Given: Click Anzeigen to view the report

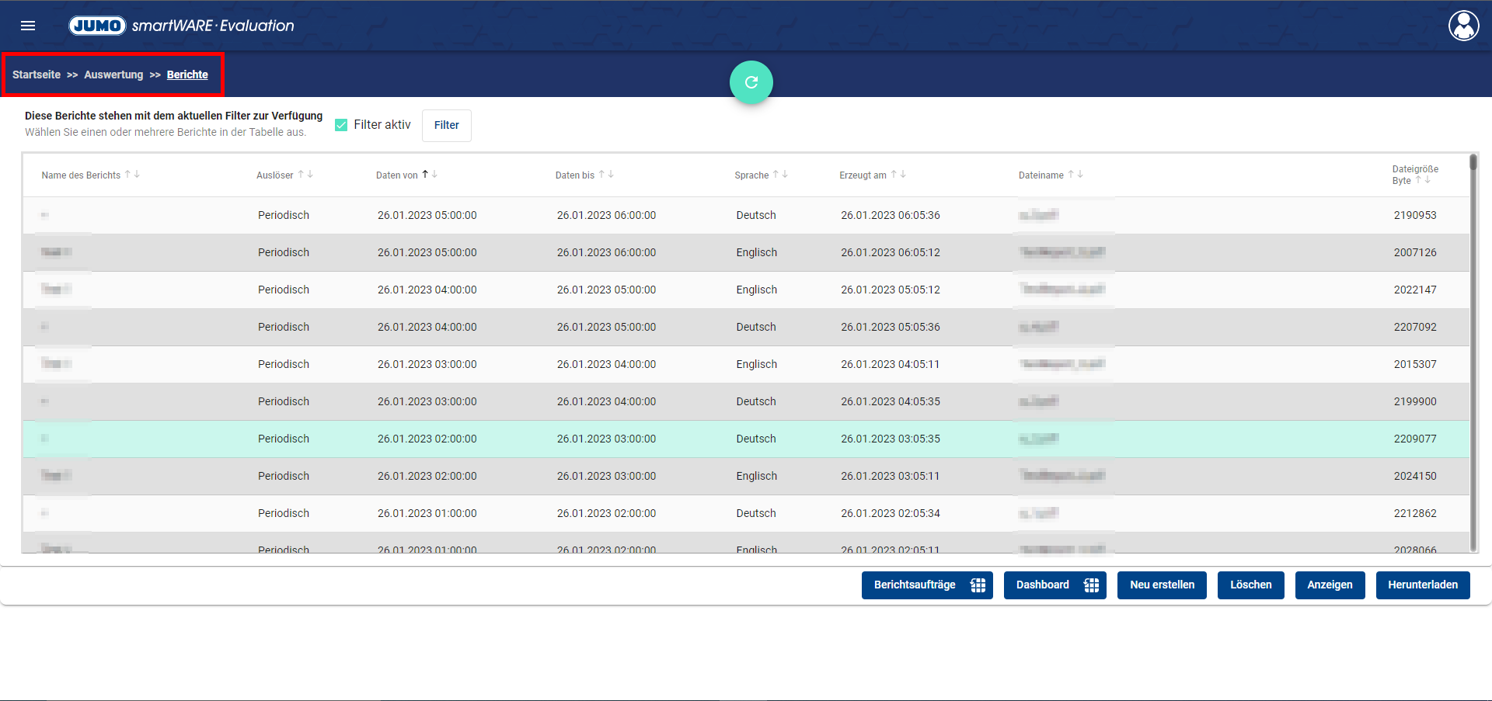Looking at the screenshot, I should (x=1330, y=585).
